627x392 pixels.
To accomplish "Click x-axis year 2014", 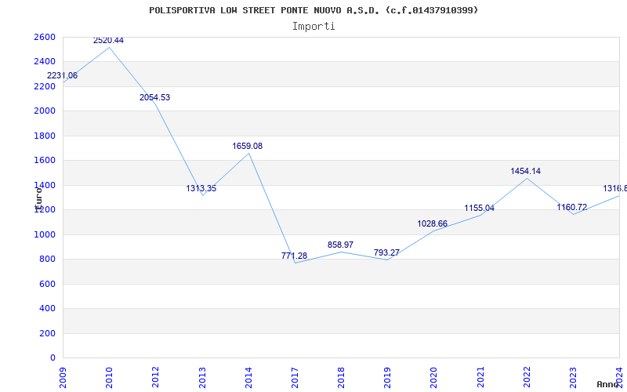I will point(248,377).
